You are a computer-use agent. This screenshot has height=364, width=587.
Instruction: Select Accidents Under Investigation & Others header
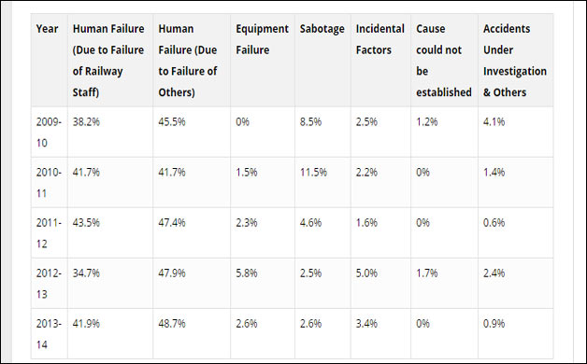tap(515, 61)
